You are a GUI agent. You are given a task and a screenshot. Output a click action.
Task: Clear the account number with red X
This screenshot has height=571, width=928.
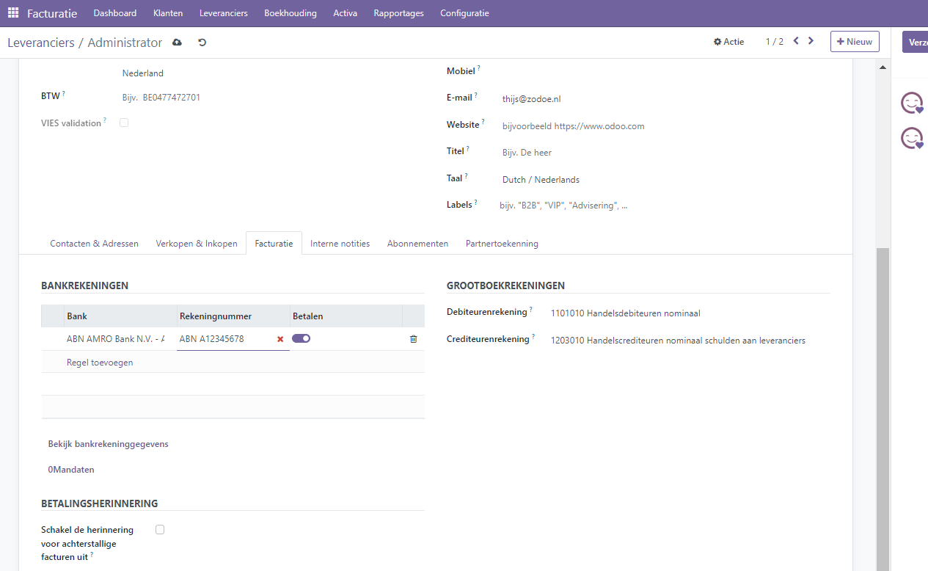280,339
